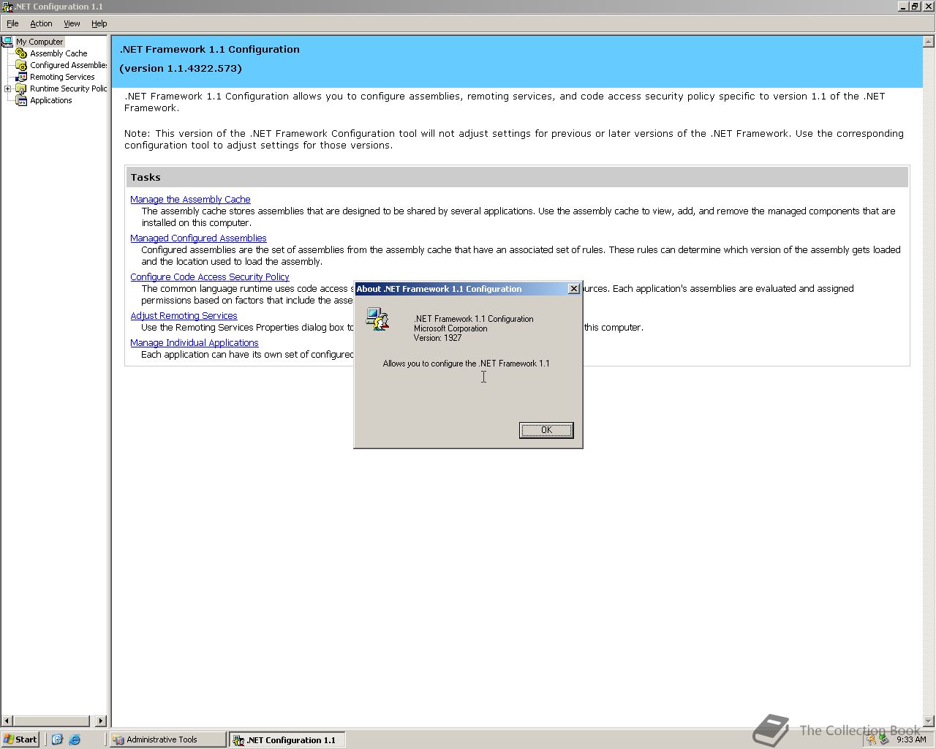Screen dimensions: 936x749
Task: Click the 'Version: 1927' text
Action: tap(437, 338)
